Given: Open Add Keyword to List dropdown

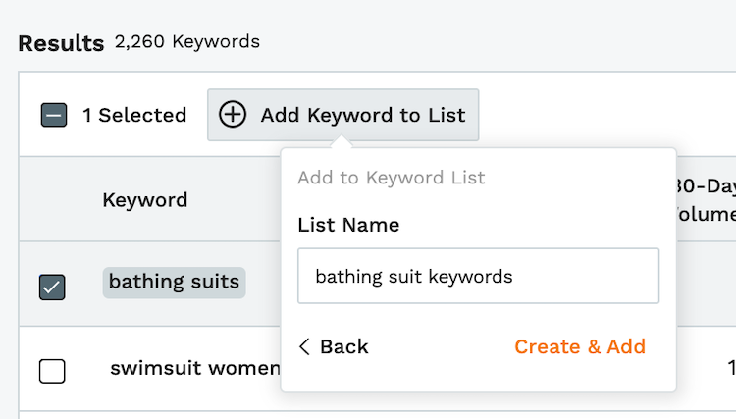Looking at the screenshot, I should 343,115.
